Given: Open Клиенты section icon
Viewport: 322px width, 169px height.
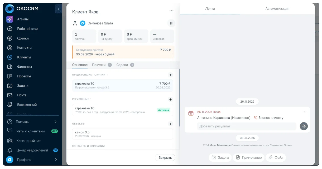Looking at the screenshot, I should point(10,57).
